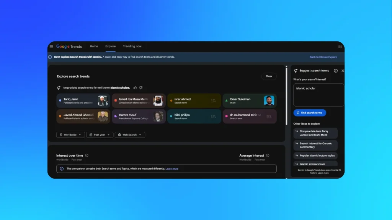Open the Web Search type dropdown

click(x=130, y=135)
